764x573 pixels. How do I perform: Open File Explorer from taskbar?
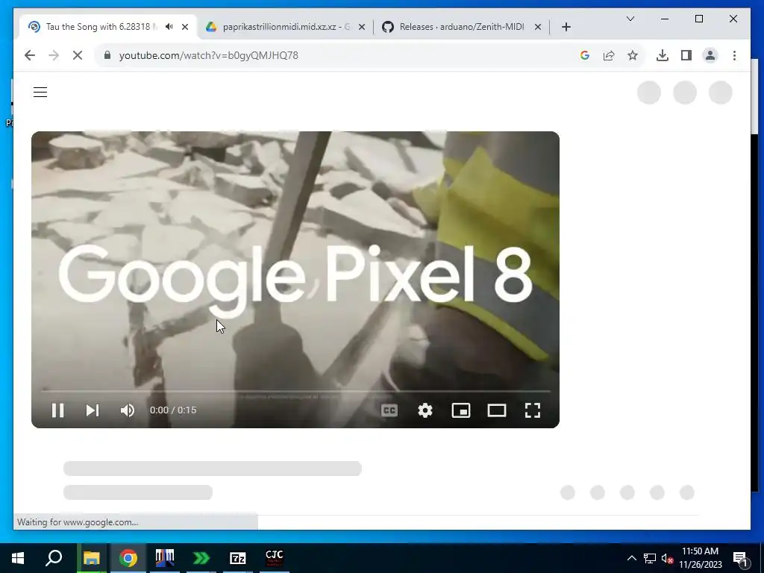[92, 558]
